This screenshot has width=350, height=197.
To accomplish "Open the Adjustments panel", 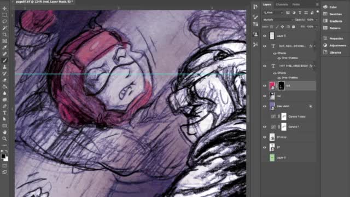I will 335,45.
